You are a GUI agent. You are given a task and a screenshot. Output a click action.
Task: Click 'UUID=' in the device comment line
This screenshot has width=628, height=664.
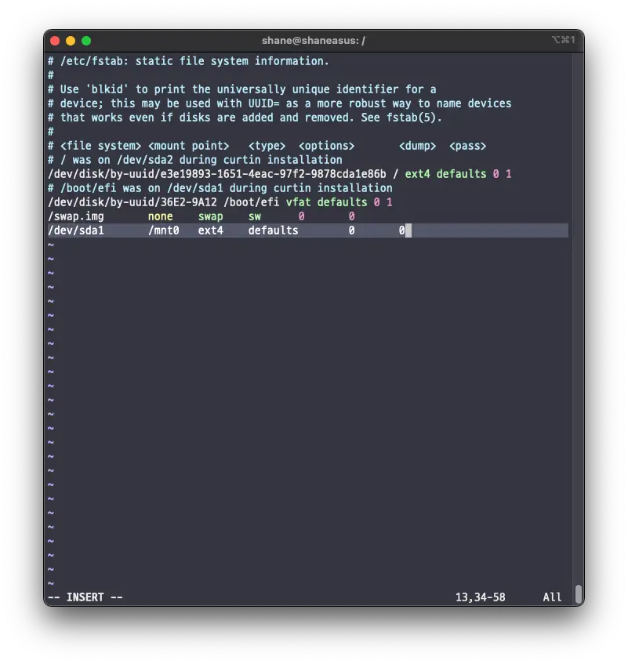[x=263, y=103]
